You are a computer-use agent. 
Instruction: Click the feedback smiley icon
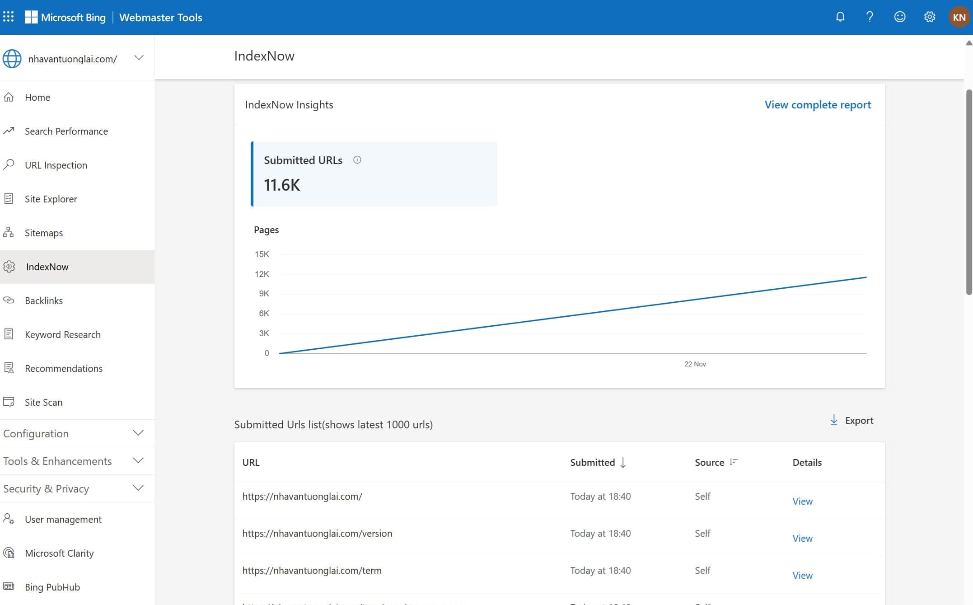(899, 17)
